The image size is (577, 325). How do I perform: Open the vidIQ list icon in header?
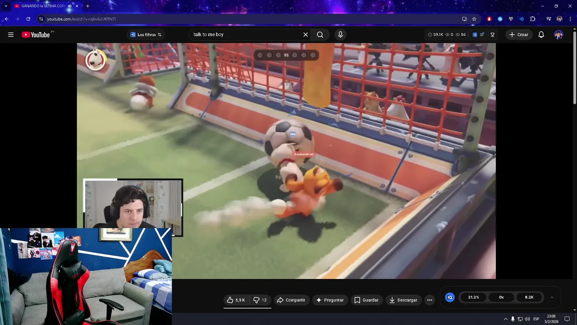[x=482, y=35]
